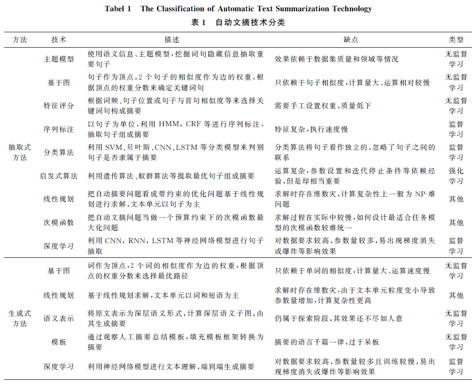Click the 序列标注 technique cell
The height and width of the screenshot is (386, 476).
tap(58, 129)
